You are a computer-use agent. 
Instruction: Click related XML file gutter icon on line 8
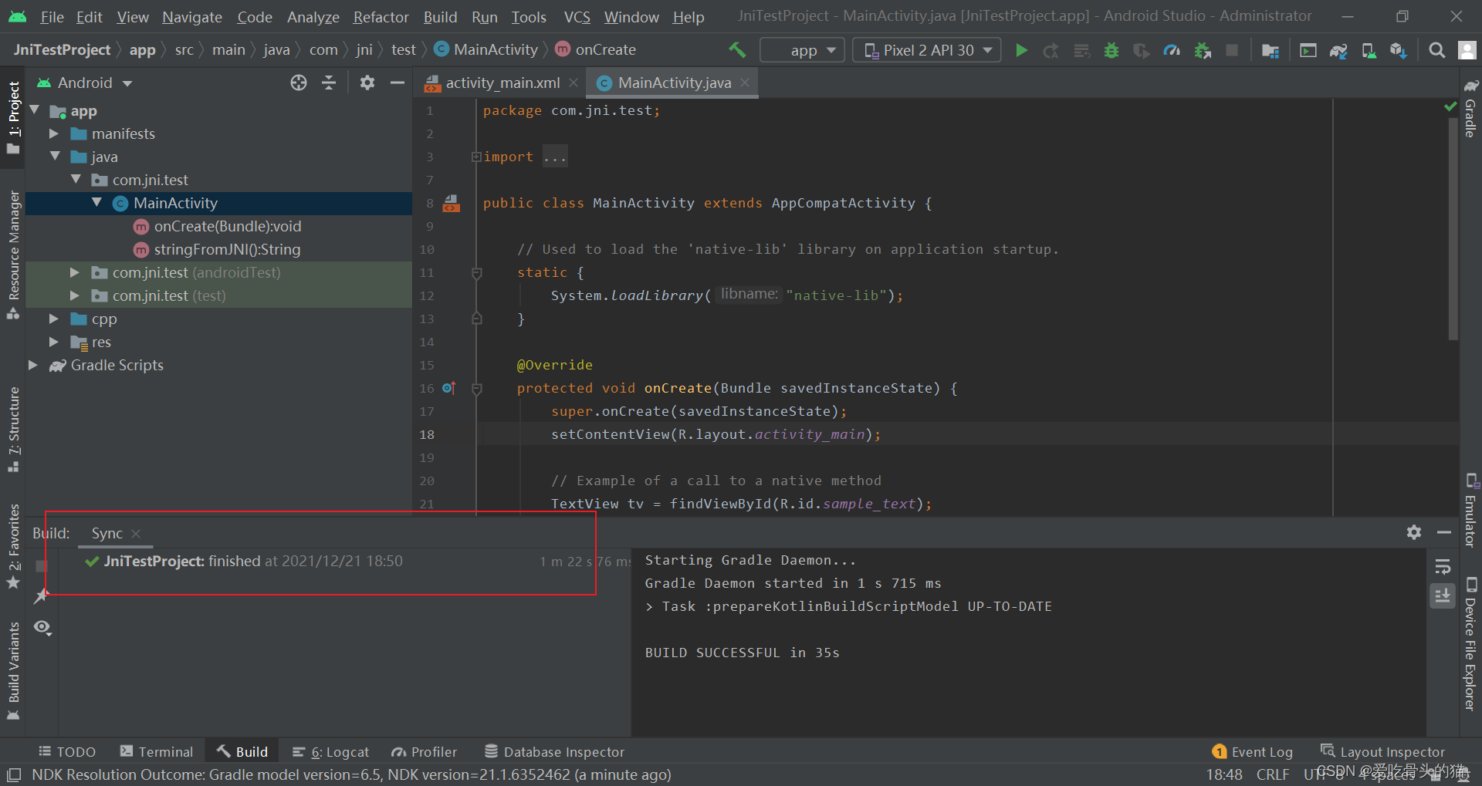[452, 204]
